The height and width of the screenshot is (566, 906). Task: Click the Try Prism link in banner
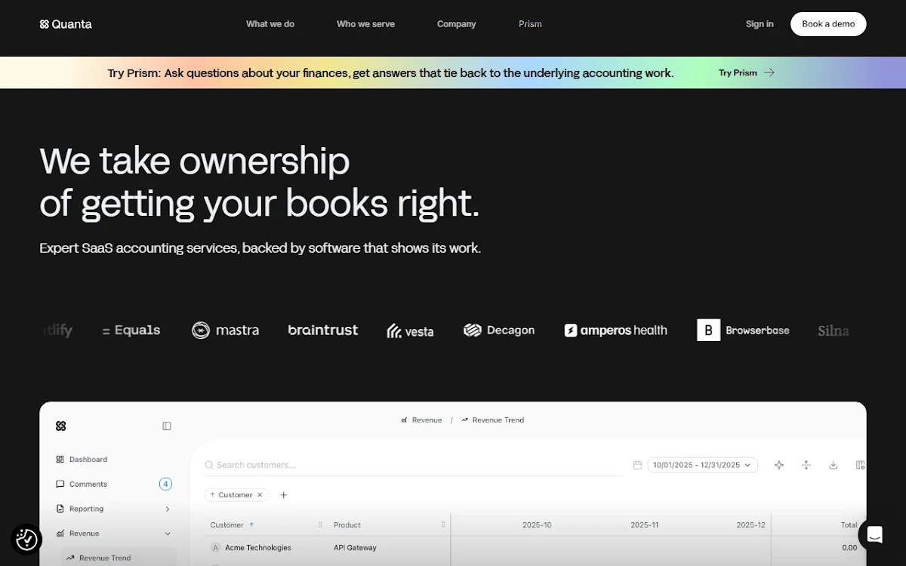[x=746, y=72]
